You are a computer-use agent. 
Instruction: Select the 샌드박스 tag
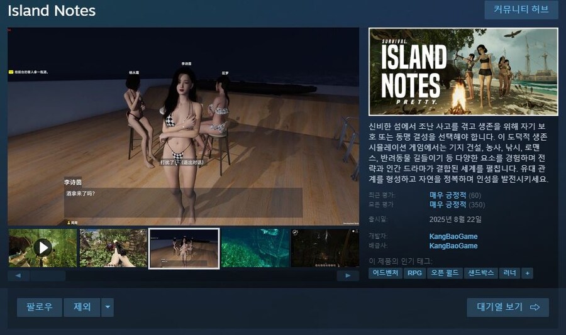click(480, 273)
